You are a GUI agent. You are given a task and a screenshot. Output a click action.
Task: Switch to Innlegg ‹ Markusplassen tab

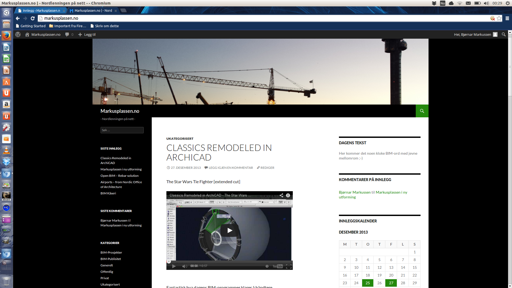[x=41, y=11]
